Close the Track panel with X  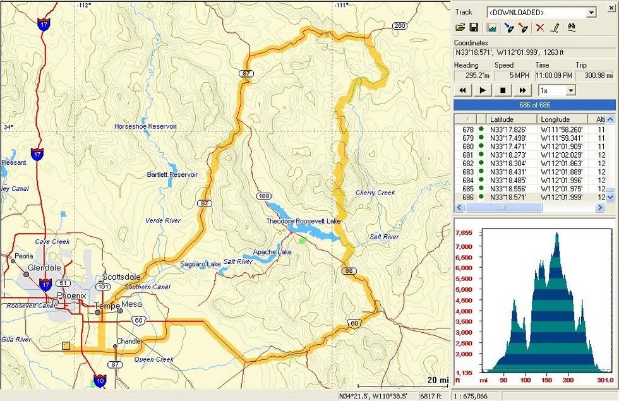tap(611, 8)
